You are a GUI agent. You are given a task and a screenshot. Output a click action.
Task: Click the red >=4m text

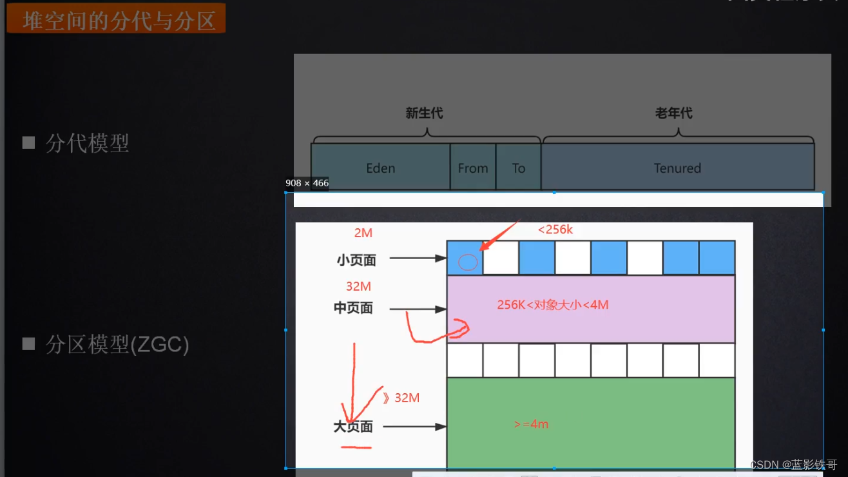tap(532, 424)
